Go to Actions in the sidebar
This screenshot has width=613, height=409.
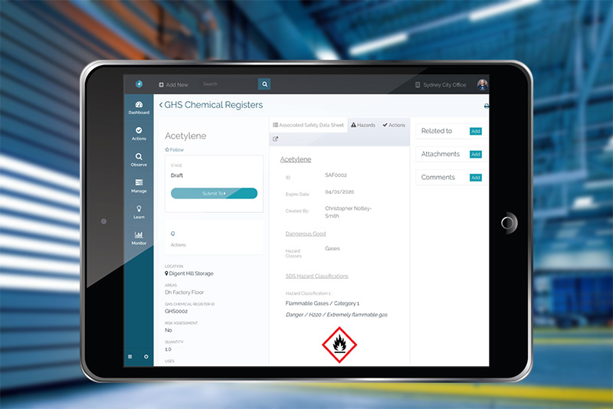pyautogui.click(x=139, y=133)
